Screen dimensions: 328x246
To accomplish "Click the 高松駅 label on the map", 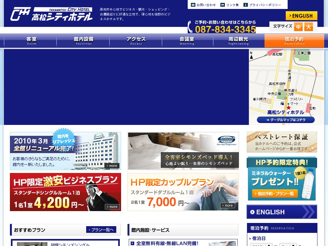I will point(277,54).
